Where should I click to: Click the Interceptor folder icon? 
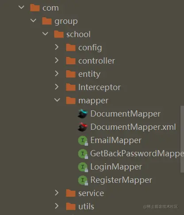pos(71,87)
